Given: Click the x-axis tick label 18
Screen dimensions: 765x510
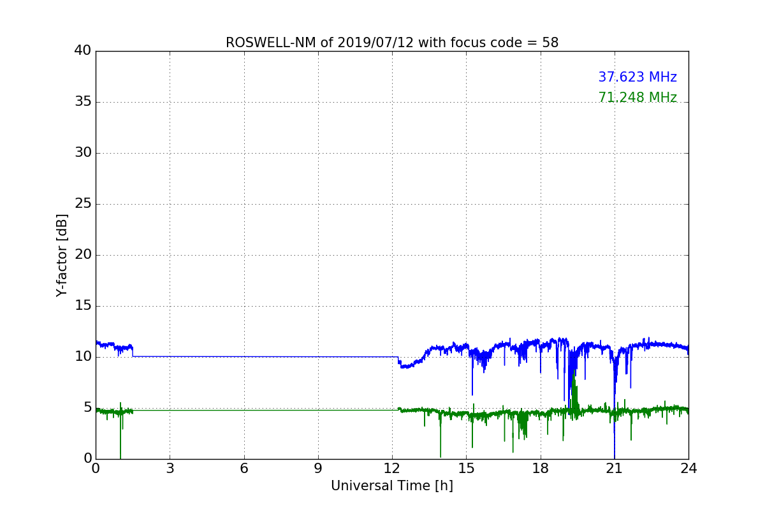Looking at the screenshot, I should coord(541,468).
